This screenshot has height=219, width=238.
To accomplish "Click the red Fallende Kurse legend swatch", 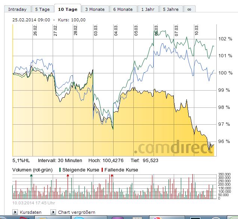I will (x=102, y=170).
